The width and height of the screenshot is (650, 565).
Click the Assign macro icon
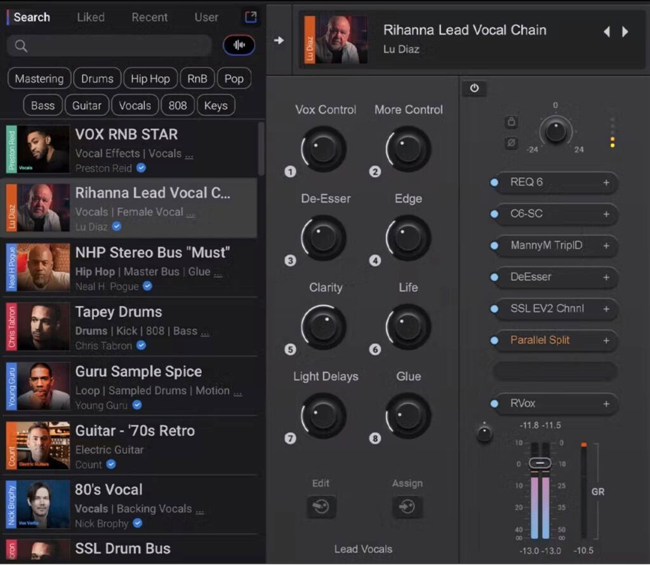tap(407, 507)
